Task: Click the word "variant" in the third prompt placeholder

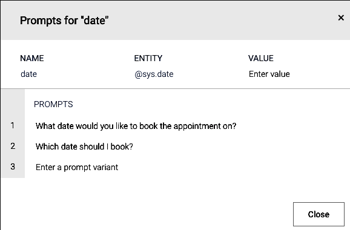Action: tap(105, 167)
